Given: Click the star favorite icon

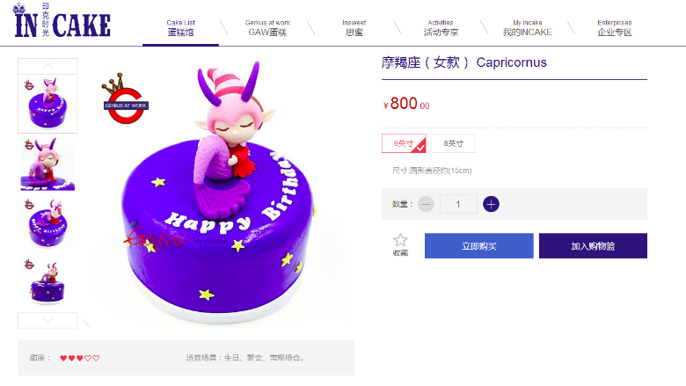Looking at the screenshot, I should tap(400, 240).
